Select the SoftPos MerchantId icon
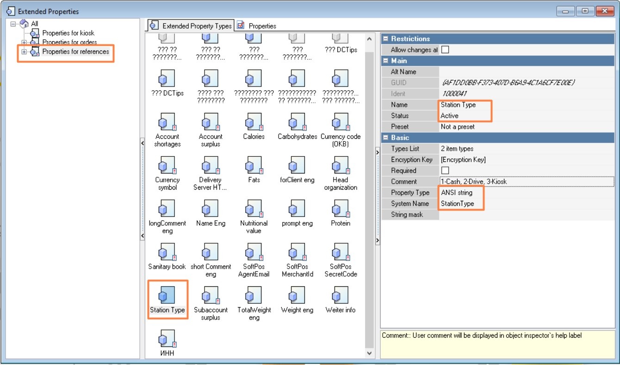Image resolution: width=620 pixels, height=365 pixels. 297,253
